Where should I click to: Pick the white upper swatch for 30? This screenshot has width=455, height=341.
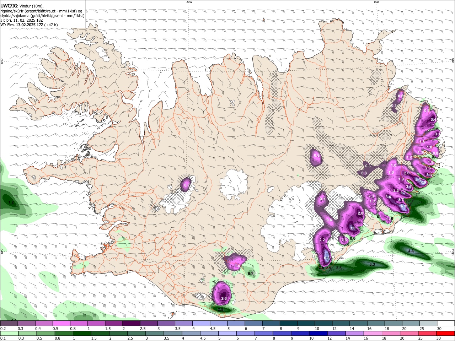point(446,323)
